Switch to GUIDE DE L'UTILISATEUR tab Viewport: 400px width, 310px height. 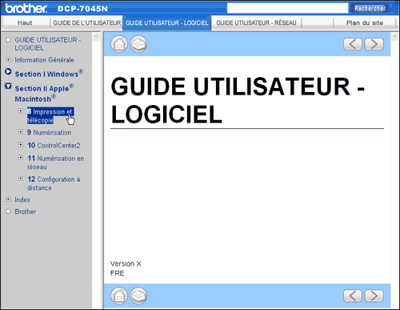(x=86, y=23)
